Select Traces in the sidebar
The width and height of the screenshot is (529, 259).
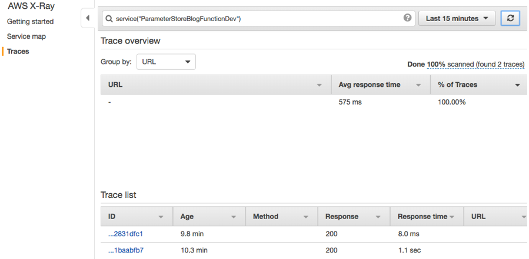click(x=18, y=51)
